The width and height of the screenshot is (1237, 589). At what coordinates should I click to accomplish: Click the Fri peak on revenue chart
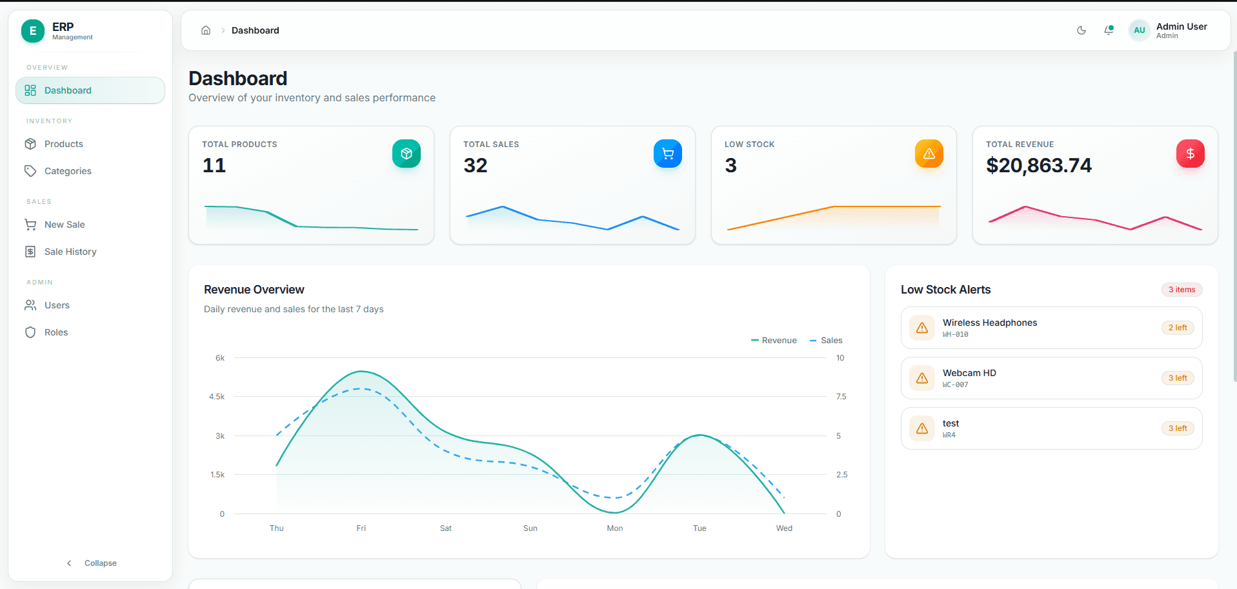(x=361, y=372)
